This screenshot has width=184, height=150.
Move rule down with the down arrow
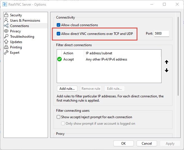tap(167, 70)
